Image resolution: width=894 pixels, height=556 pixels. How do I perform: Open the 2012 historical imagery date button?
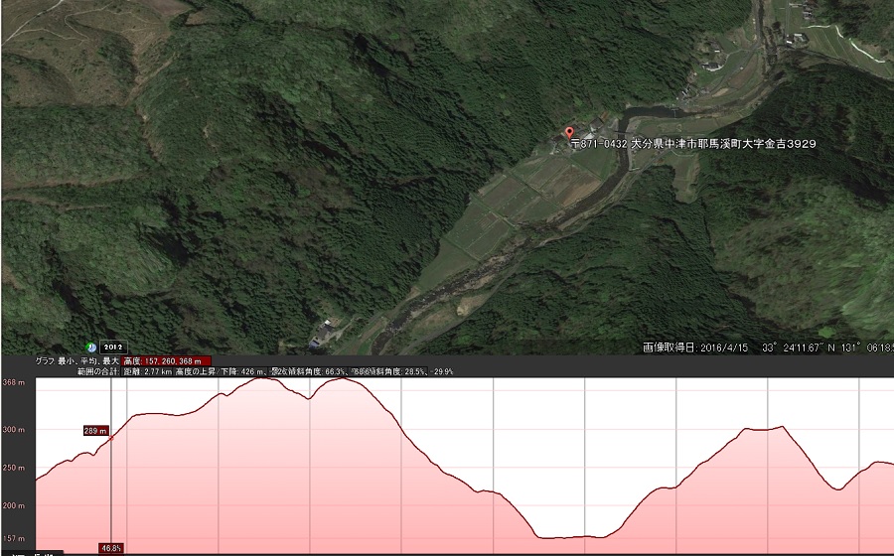(x=113, y=347)
